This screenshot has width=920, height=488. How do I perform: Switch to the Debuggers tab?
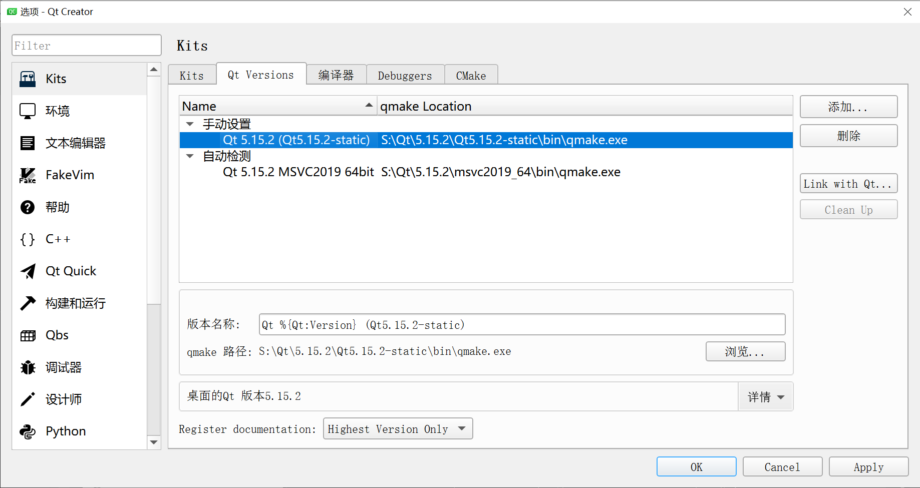point(405,76)
